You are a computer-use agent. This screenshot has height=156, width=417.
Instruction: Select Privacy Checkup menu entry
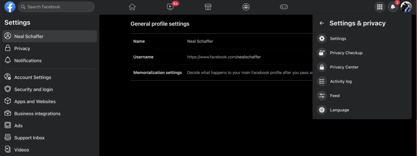click(362, 53)
